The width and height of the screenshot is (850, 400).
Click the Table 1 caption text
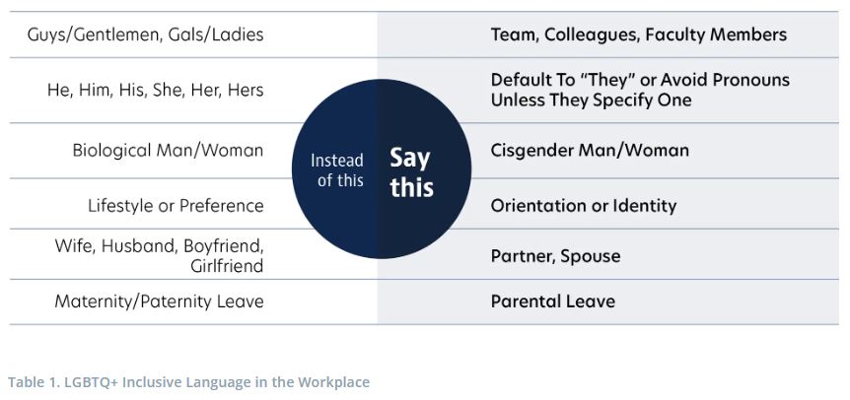188,382
